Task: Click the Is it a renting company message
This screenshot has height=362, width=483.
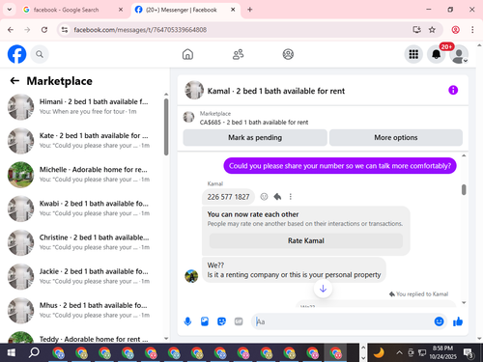Action: [x=294, y=270]
